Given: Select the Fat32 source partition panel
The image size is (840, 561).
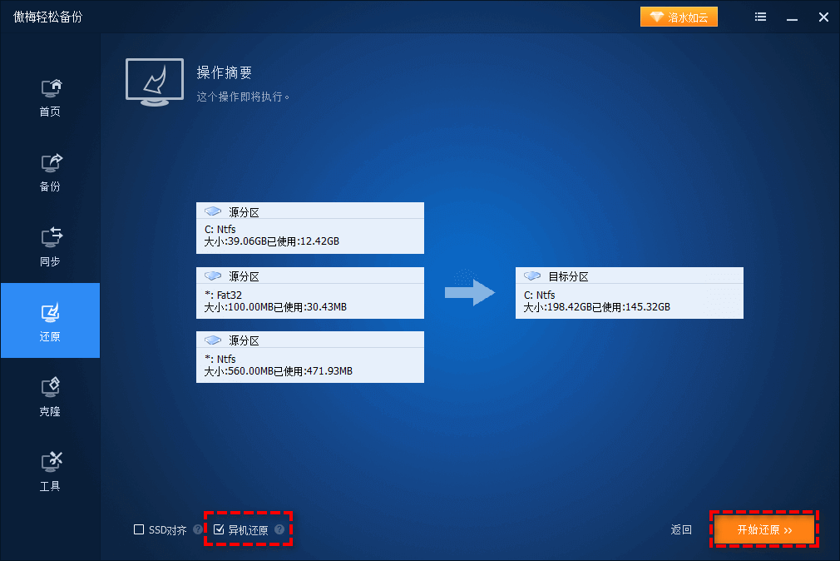Looking at the screenshot, I should coord(309,293).
